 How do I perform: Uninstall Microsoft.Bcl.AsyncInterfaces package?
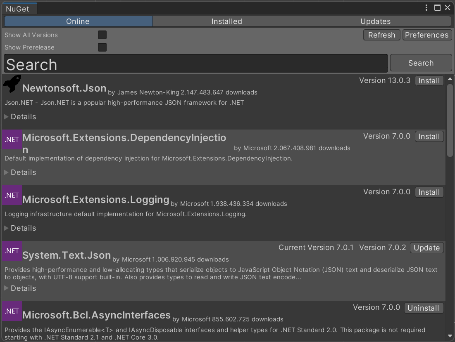424,308
